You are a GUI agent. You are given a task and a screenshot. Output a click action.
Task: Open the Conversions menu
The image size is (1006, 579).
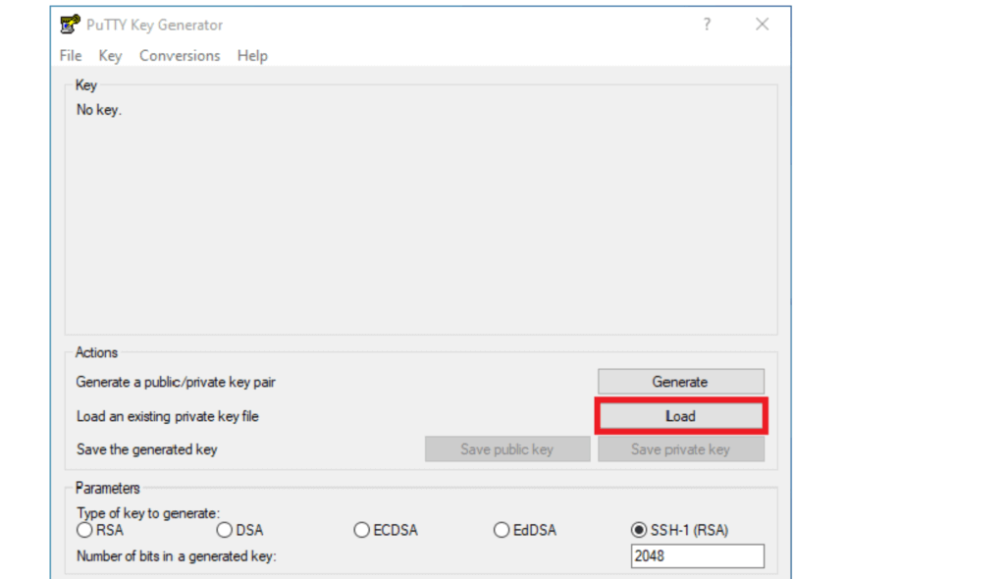[x=180, y=56]
